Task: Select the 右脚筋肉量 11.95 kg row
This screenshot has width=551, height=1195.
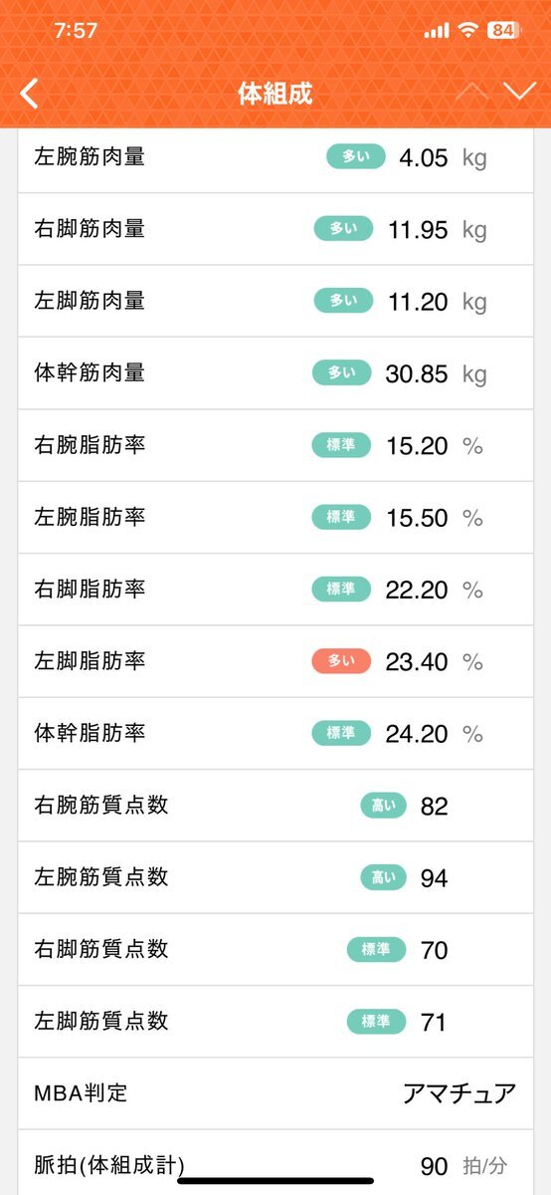Action: point(275,229)
